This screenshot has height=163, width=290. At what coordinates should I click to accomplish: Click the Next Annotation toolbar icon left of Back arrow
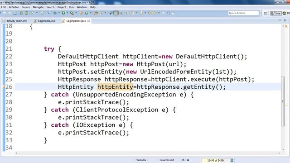132,13
